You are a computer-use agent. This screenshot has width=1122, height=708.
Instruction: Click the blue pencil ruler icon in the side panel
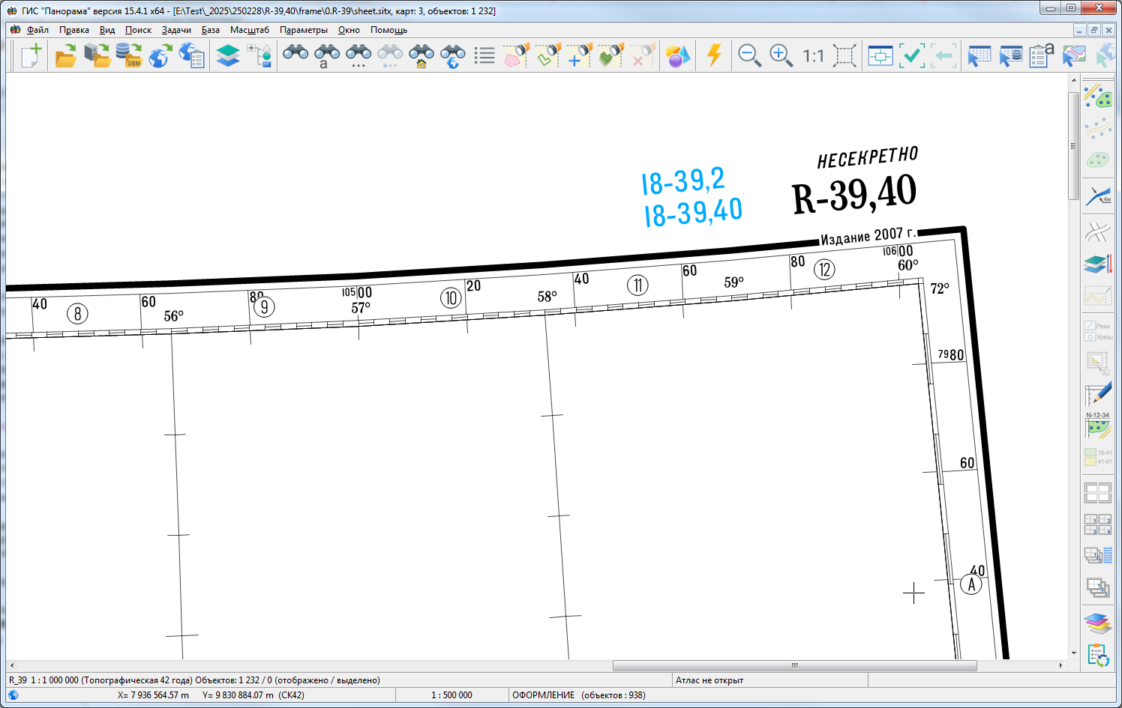pyautogui.click(x=1098, y=395)
